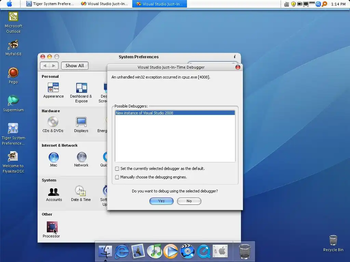Viewport: 350px width, 262px height.
Task: Switch to highlighted Visual Studio Just-In taskbar item
Action: pos(160,4)
